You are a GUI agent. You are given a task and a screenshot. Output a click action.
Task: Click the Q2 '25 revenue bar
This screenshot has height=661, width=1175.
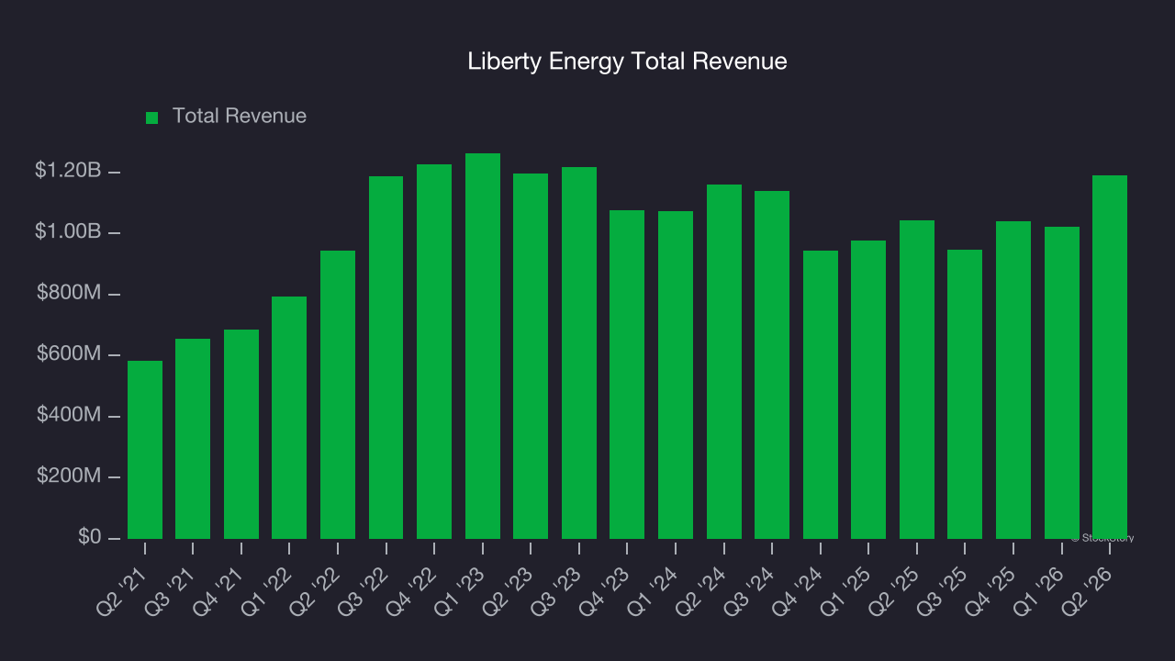(x=917, y=379)
